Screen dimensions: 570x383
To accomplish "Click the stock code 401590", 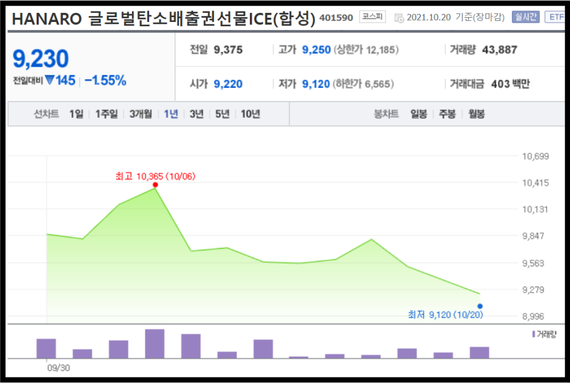I will pyautogui.click(x=336, y=18).
